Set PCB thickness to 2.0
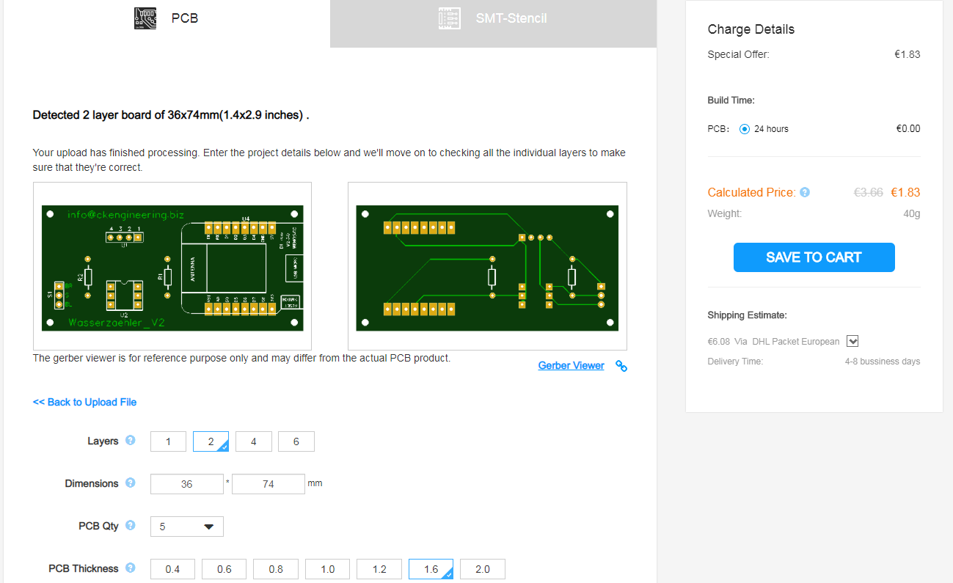Image resolution: width=953 pixels, height=583 pixels. click(x=483, y=569)
